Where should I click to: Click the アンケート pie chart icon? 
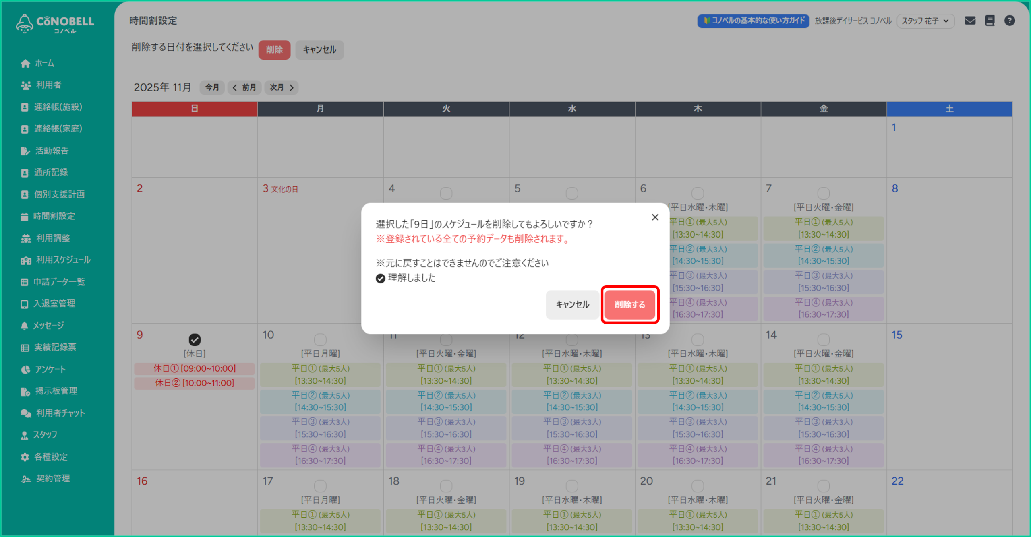(25, 370)
